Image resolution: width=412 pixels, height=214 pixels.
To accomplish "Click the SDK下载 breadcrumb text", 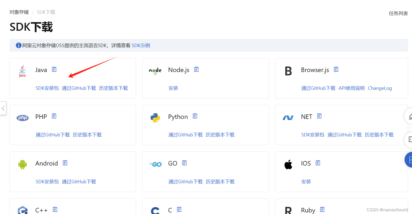I will click(46, 12).
